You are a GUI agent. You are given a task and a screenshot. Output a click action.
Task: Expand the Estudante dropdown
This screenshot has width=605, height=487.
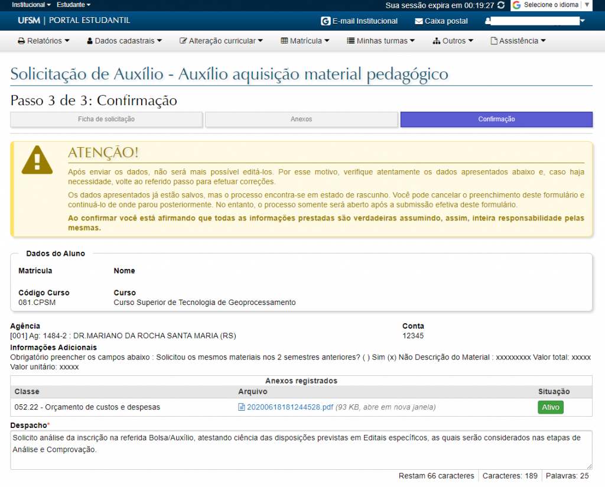point(73,5)
